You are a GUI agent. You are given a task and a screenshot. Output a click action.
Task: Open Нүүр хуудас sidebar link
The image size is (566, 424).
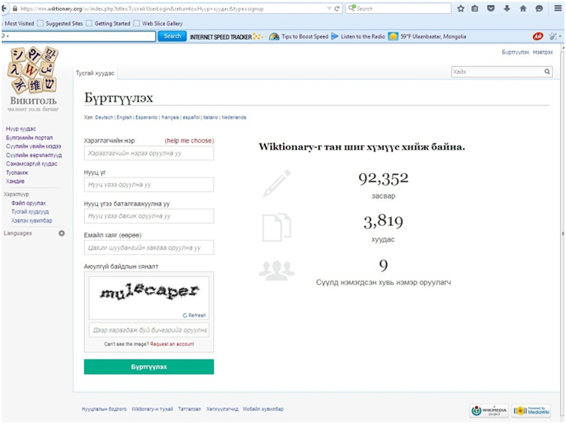tap(21, 129)
